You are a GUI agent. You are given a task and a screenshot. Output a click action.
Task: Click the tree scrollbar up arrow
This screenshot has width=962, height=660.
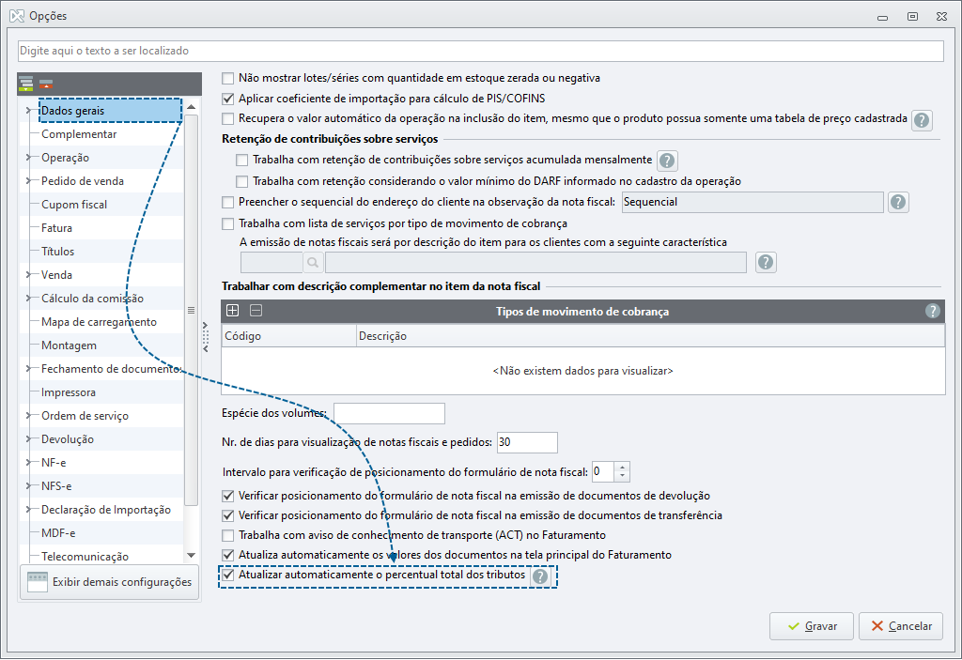click(x=191, y=107)
